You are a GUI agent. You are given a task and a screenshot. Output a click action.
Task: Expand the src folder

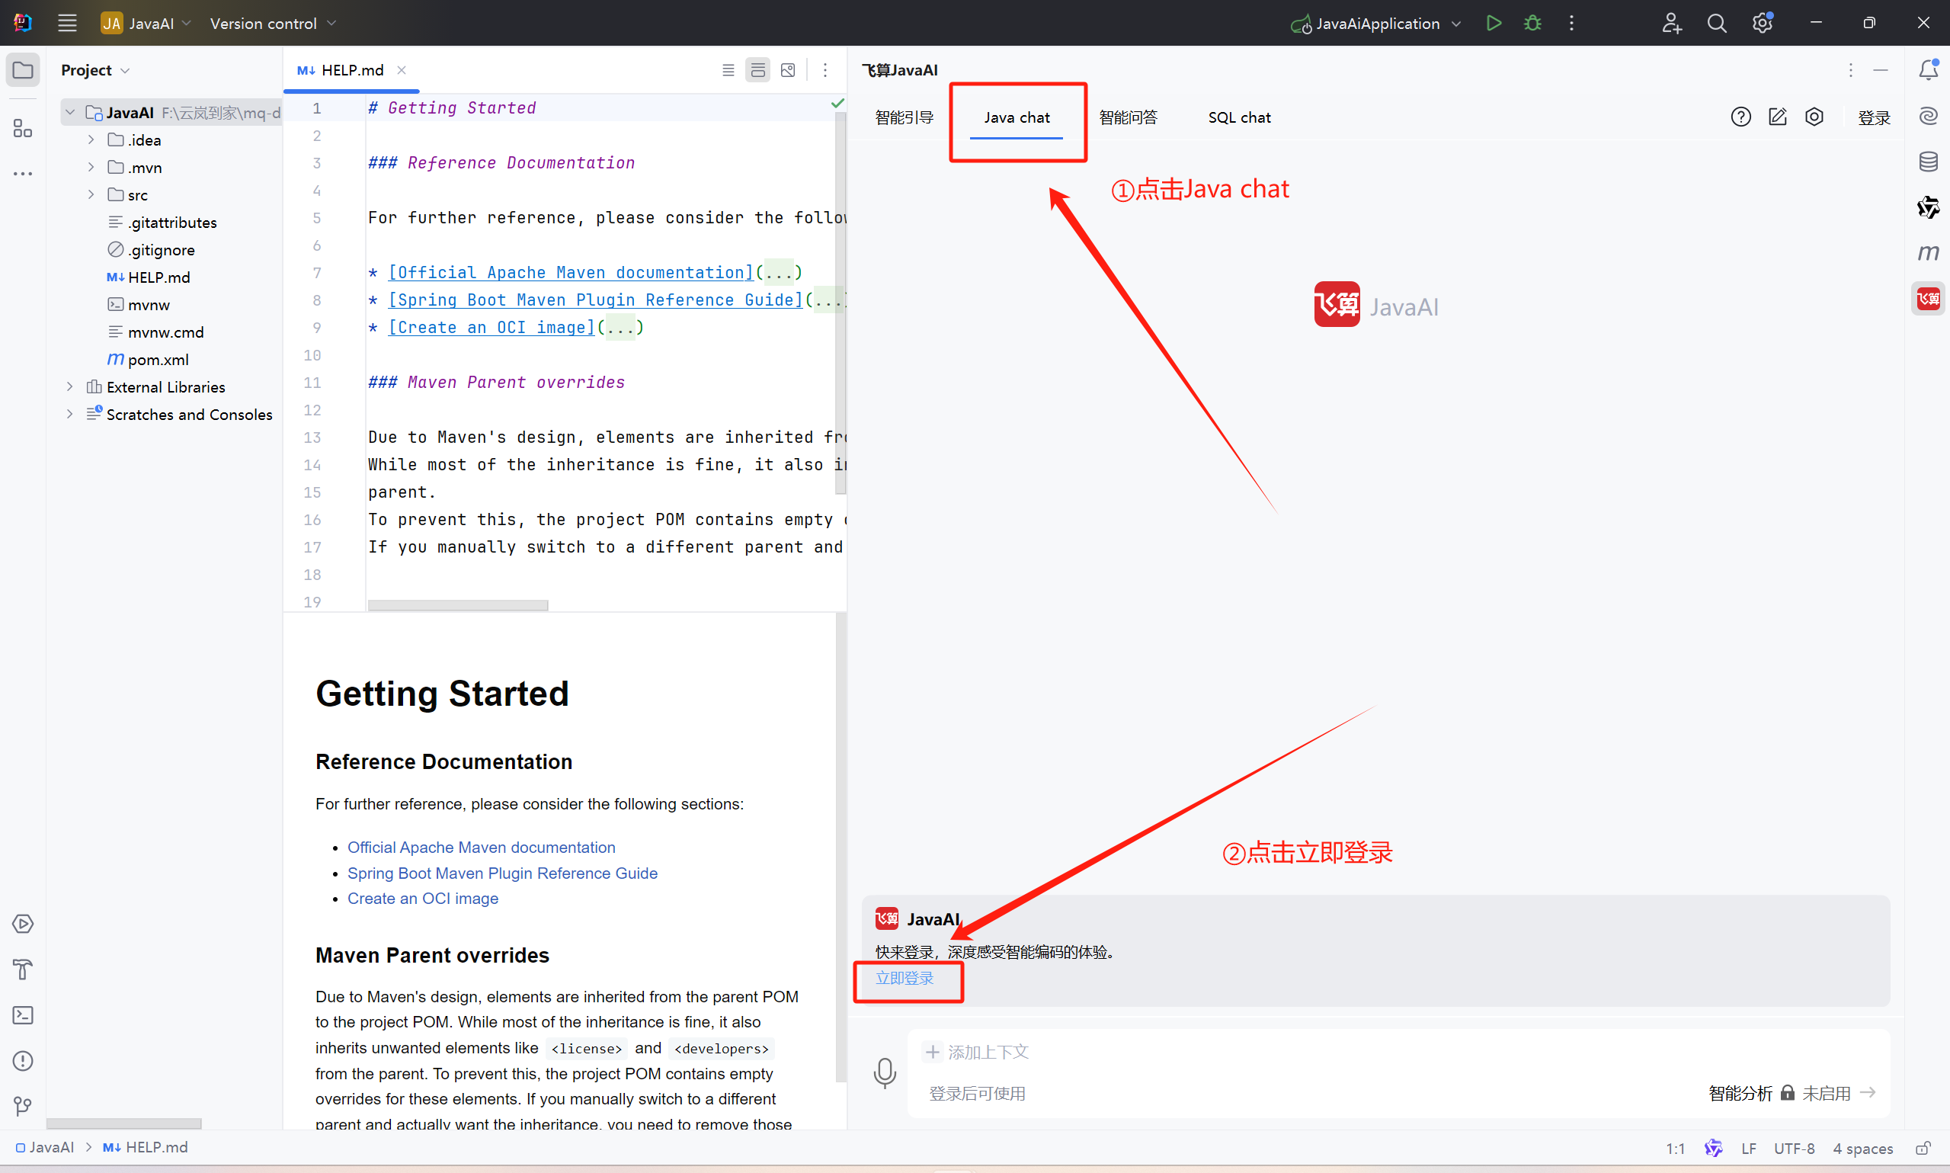tap(91, 194)
